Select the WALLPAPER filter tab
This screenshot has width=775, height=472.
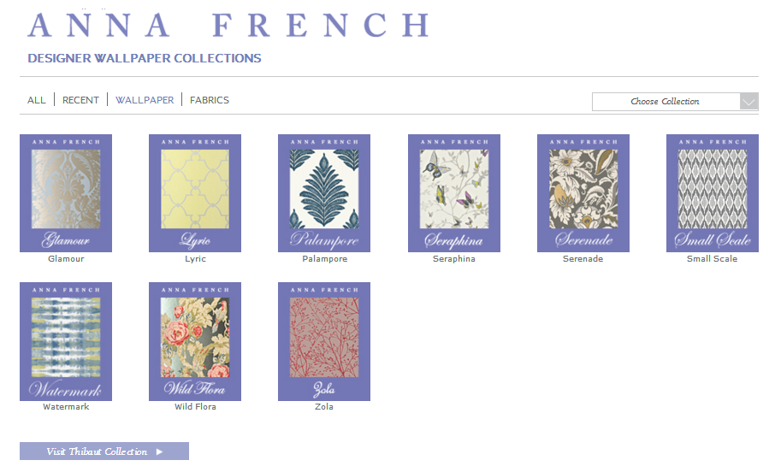pyautogui.click(x=145, y=100)
